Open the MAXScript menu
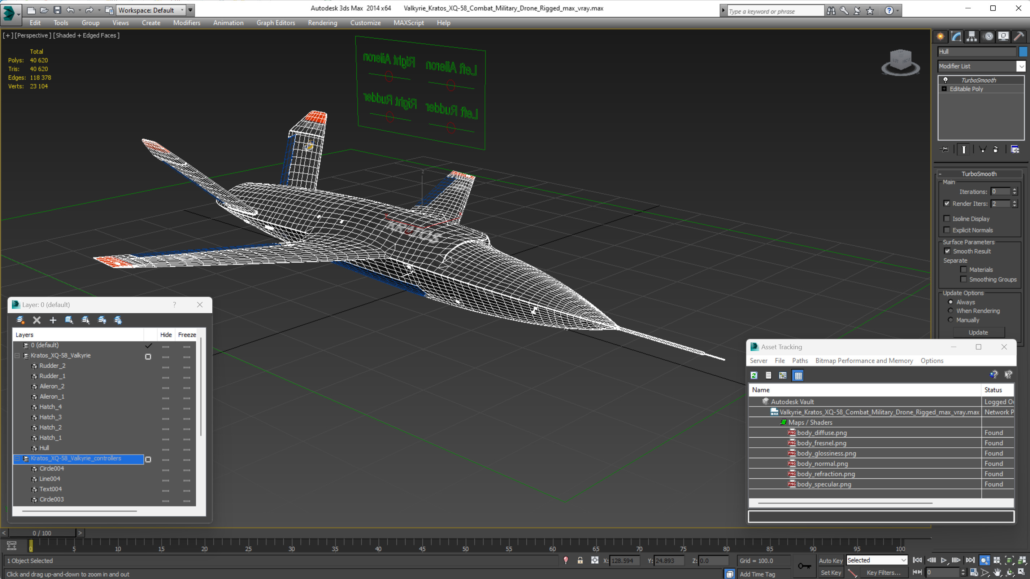Image resolution: width=1030 pixels, height=579 pixels. 408,23
